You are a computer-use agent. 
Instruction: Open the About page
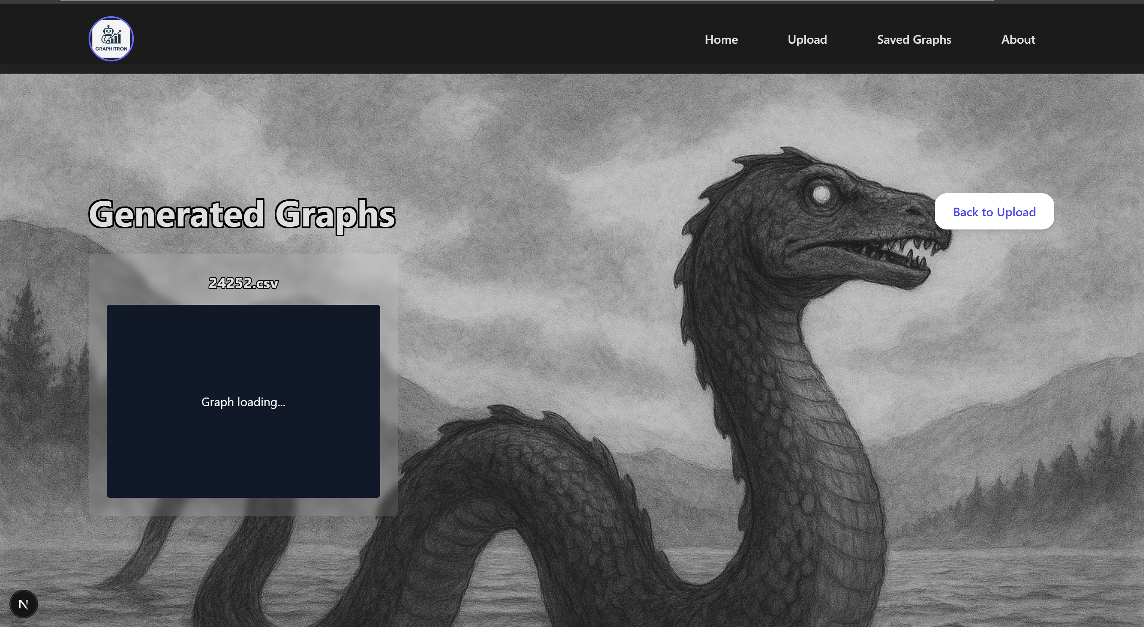click(x=1018, y=40)
